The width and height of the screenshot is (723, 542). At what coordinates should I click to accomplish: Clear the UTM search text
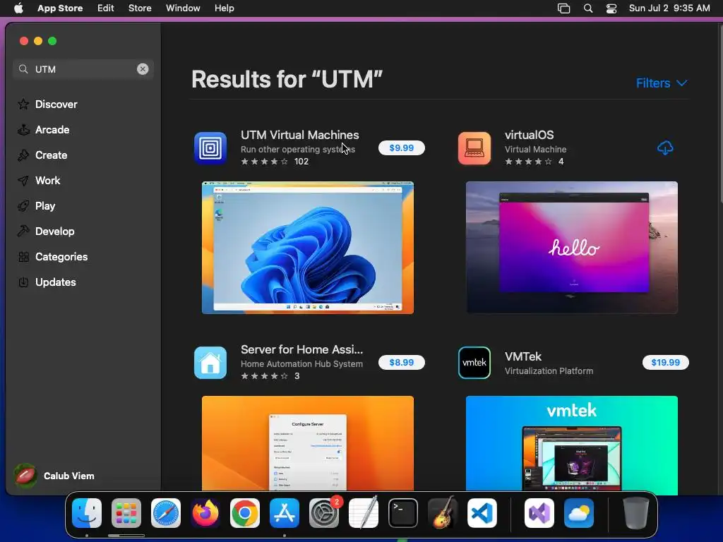pos(143,69)
